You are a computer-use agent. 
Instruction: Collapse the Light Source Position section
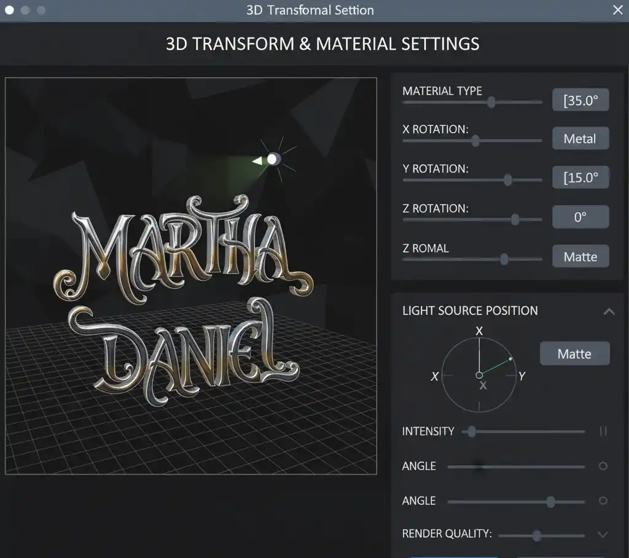[x=609, y=312]
